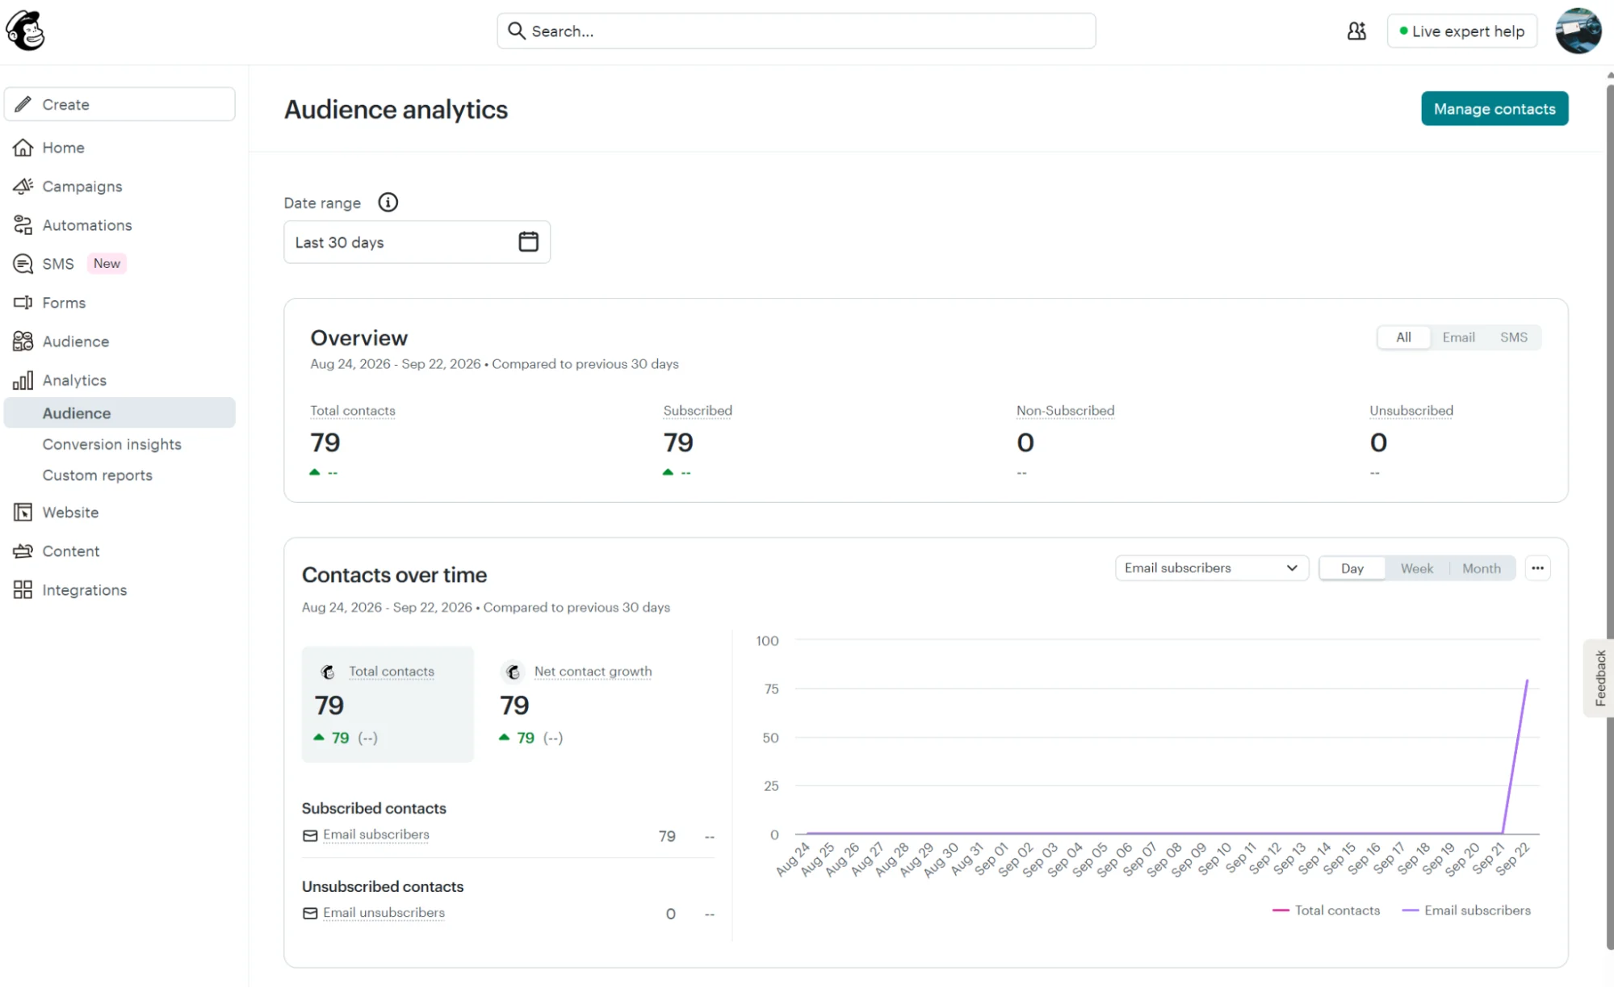Open the chart's three-dot more options
This screenshot has height=988, width=1614.
pos(1537,568)
